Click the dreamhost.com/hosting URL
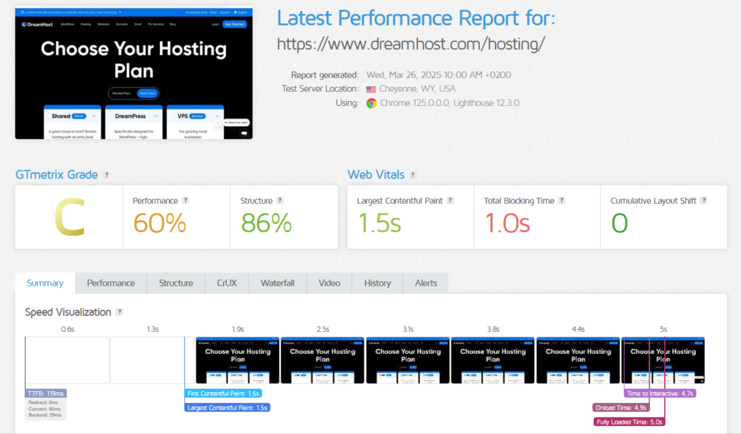Image resolution: width=741 pixels, height=434 pixels. [x=411, y=44]
